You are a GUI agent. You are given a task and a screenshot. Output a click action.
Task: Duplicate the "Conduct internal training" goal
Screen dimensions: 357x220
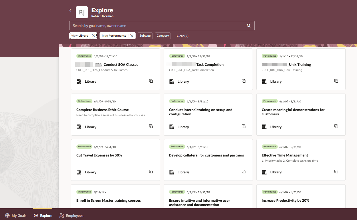243,126
